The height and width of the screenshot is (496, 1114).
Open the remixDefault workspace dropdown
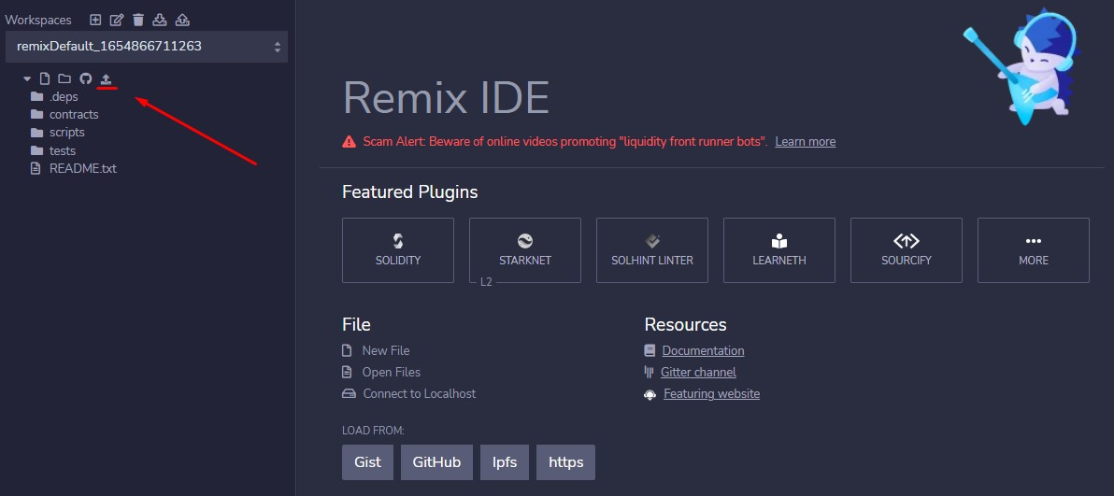click(x=147, y=46)
